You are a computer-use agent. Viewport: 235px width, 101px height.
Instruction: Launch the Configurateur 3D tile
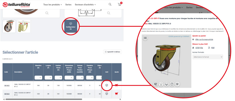coord(70,26)
